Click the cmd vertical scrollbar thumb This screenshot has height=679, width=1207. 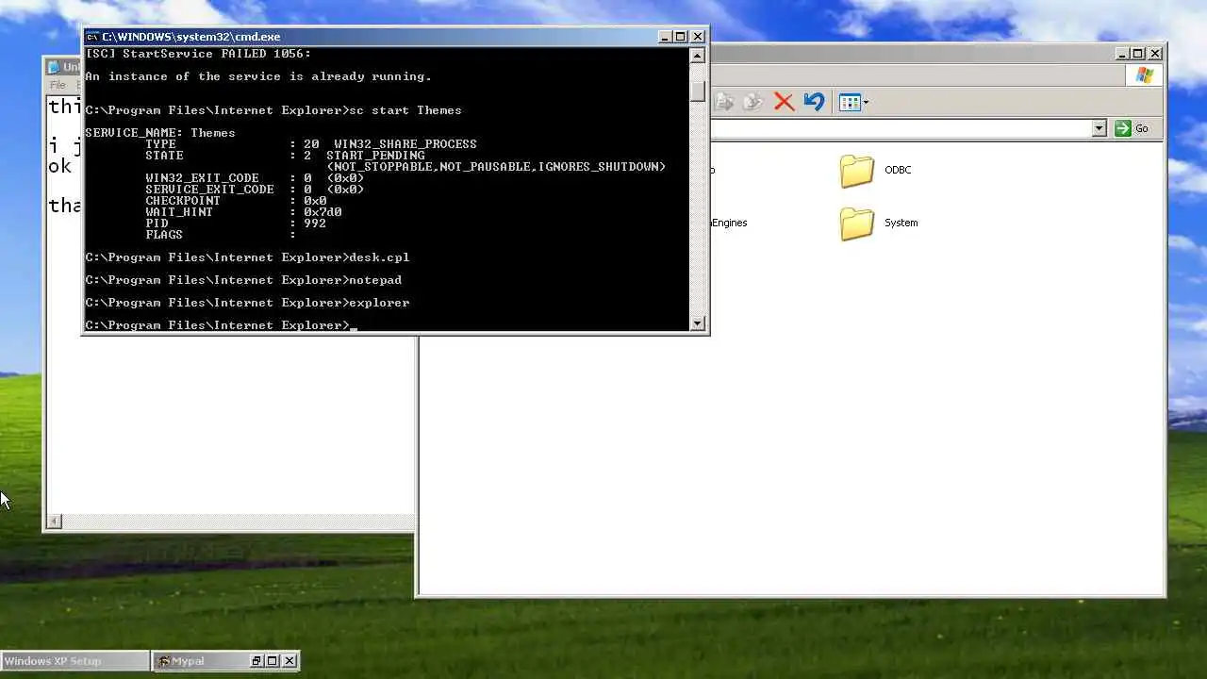point(698,91)
